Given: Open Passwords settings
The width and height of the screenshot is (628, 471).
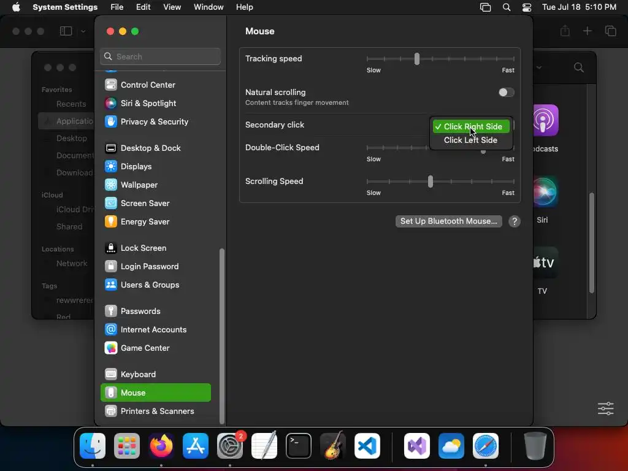Looking at the screenshot, I should (155, 311).
